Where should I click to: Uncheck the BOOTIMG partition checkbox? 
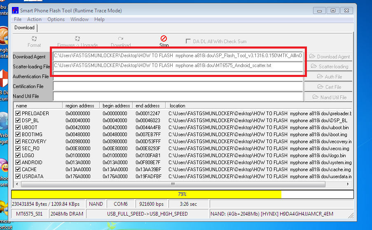pos(18,134)
